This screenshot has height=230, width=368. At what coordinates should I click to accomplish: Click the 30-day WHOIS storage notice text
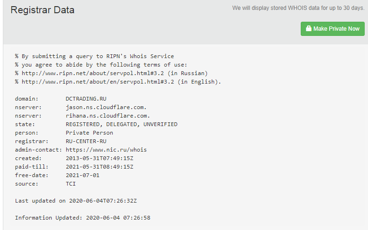(298, 8)
